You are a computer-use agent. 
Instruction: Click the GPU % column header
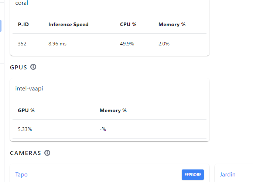point(26,110)
